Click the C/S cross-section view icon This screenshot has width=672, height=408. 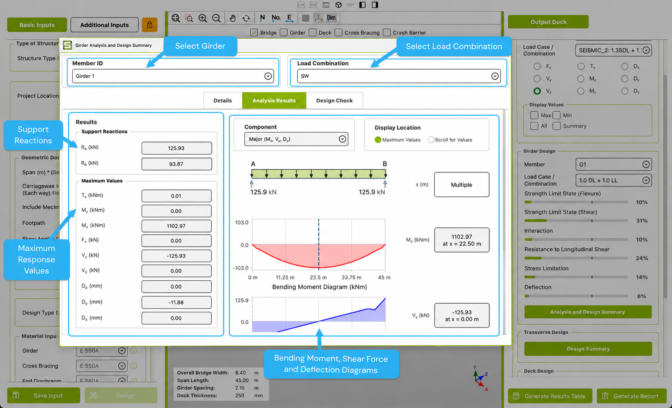[x=301, y=5]
